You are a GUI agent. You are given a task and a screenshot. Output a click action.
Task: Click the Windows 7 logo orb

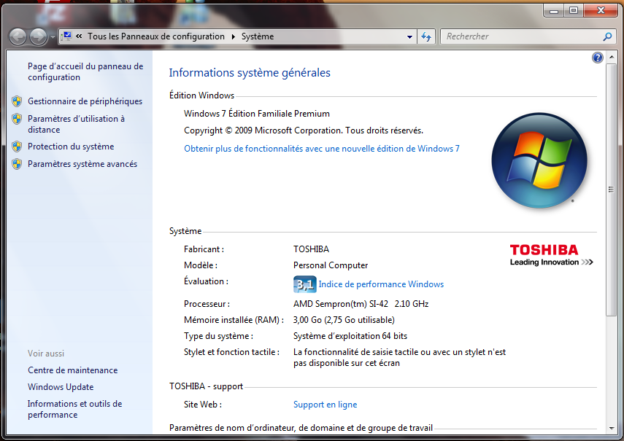click(x=539, y=160)
